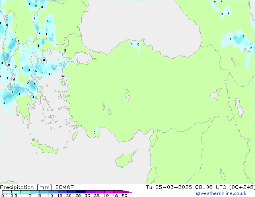
Task: Click the '(00+246)' forecast offset text
Action: coord(242,187)
